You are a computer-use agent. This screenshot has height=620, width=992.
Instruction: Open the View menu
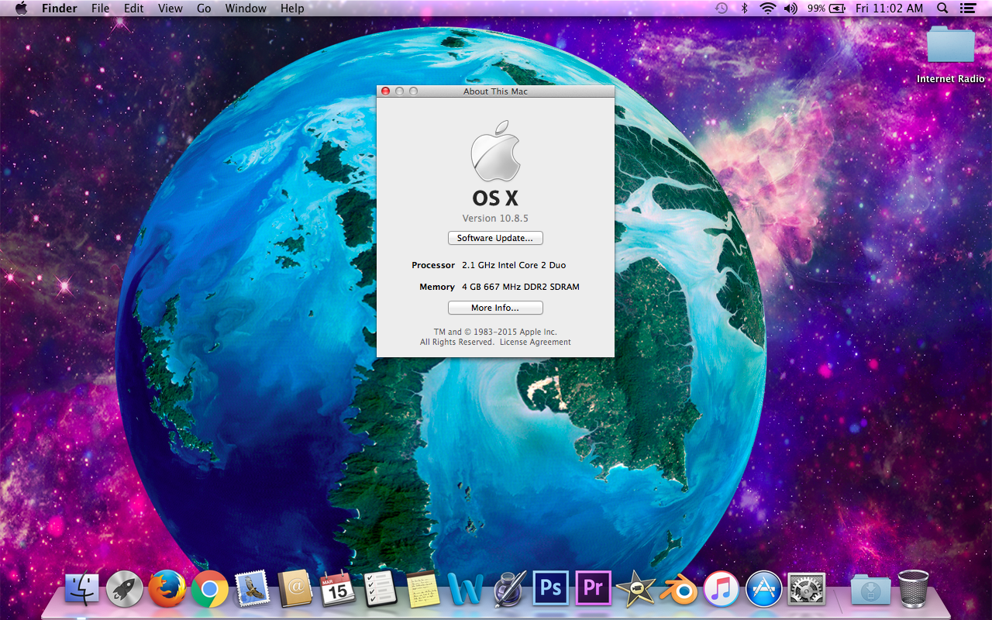pyautogui.click(x=170, y=9)
